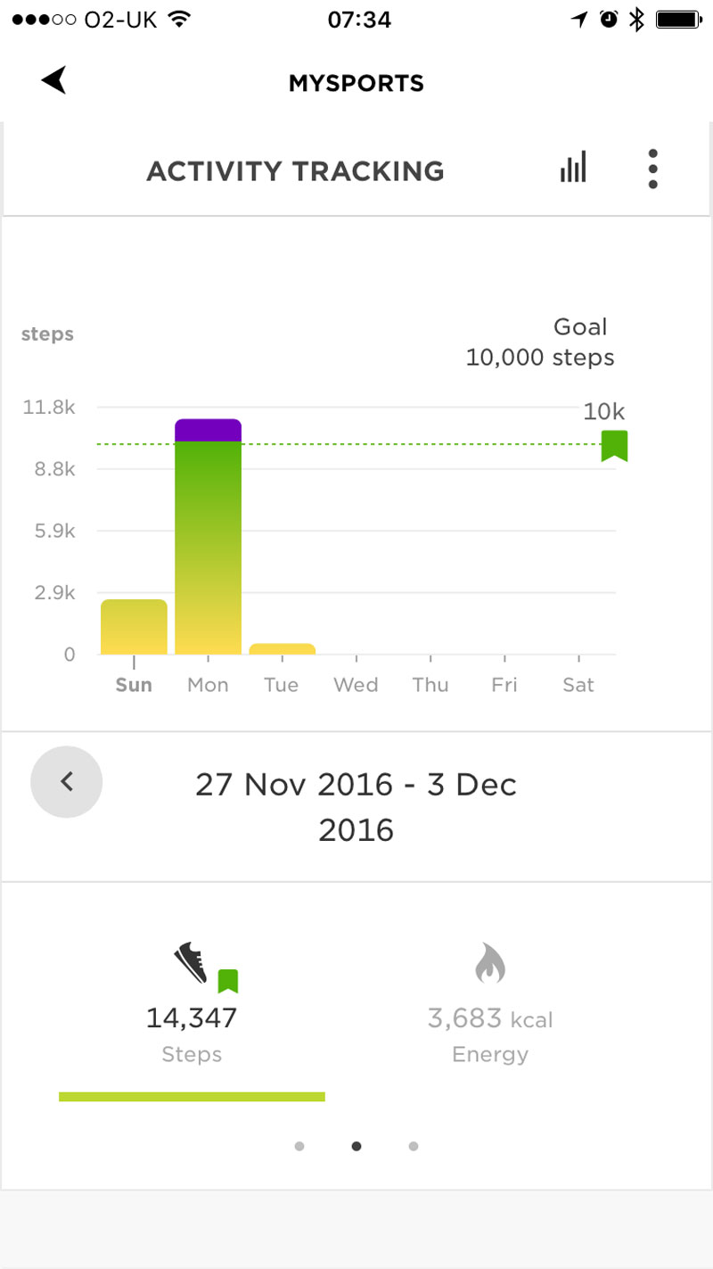The width and height of the screenshot is (713, 1269).
Task: Select the middle page indicator dot
Action: point(356,1146)
